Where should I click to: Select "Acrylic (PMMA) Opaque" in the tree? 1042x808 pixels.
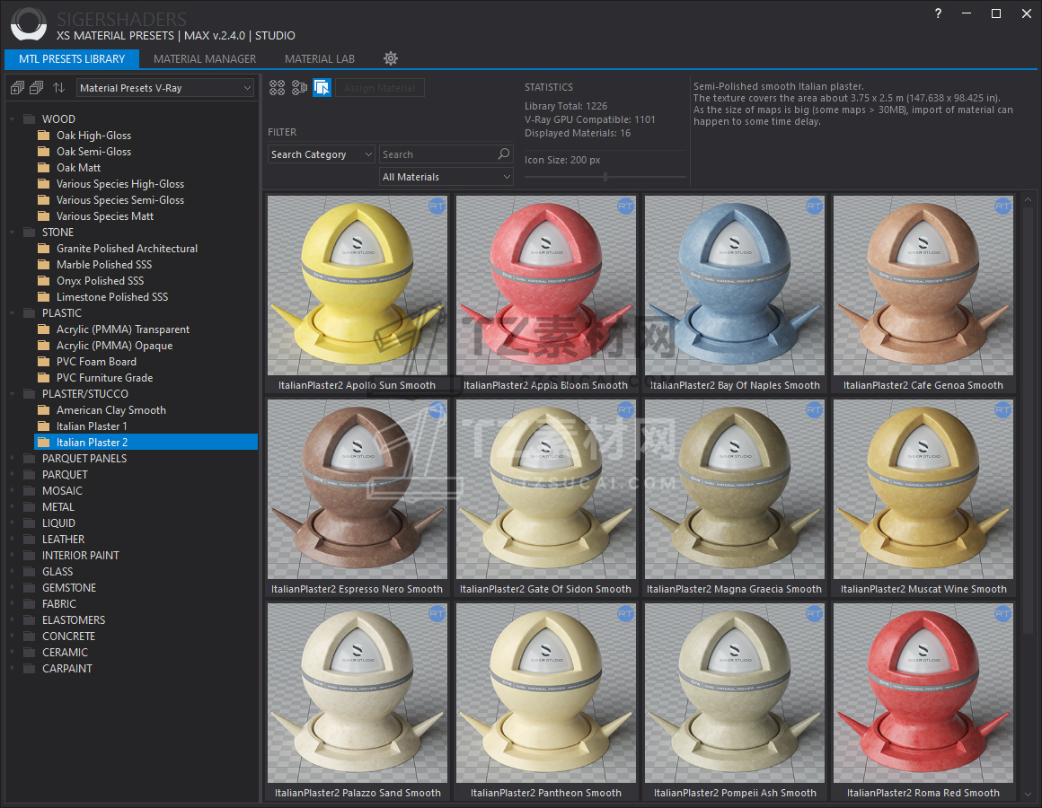[114, 346]
